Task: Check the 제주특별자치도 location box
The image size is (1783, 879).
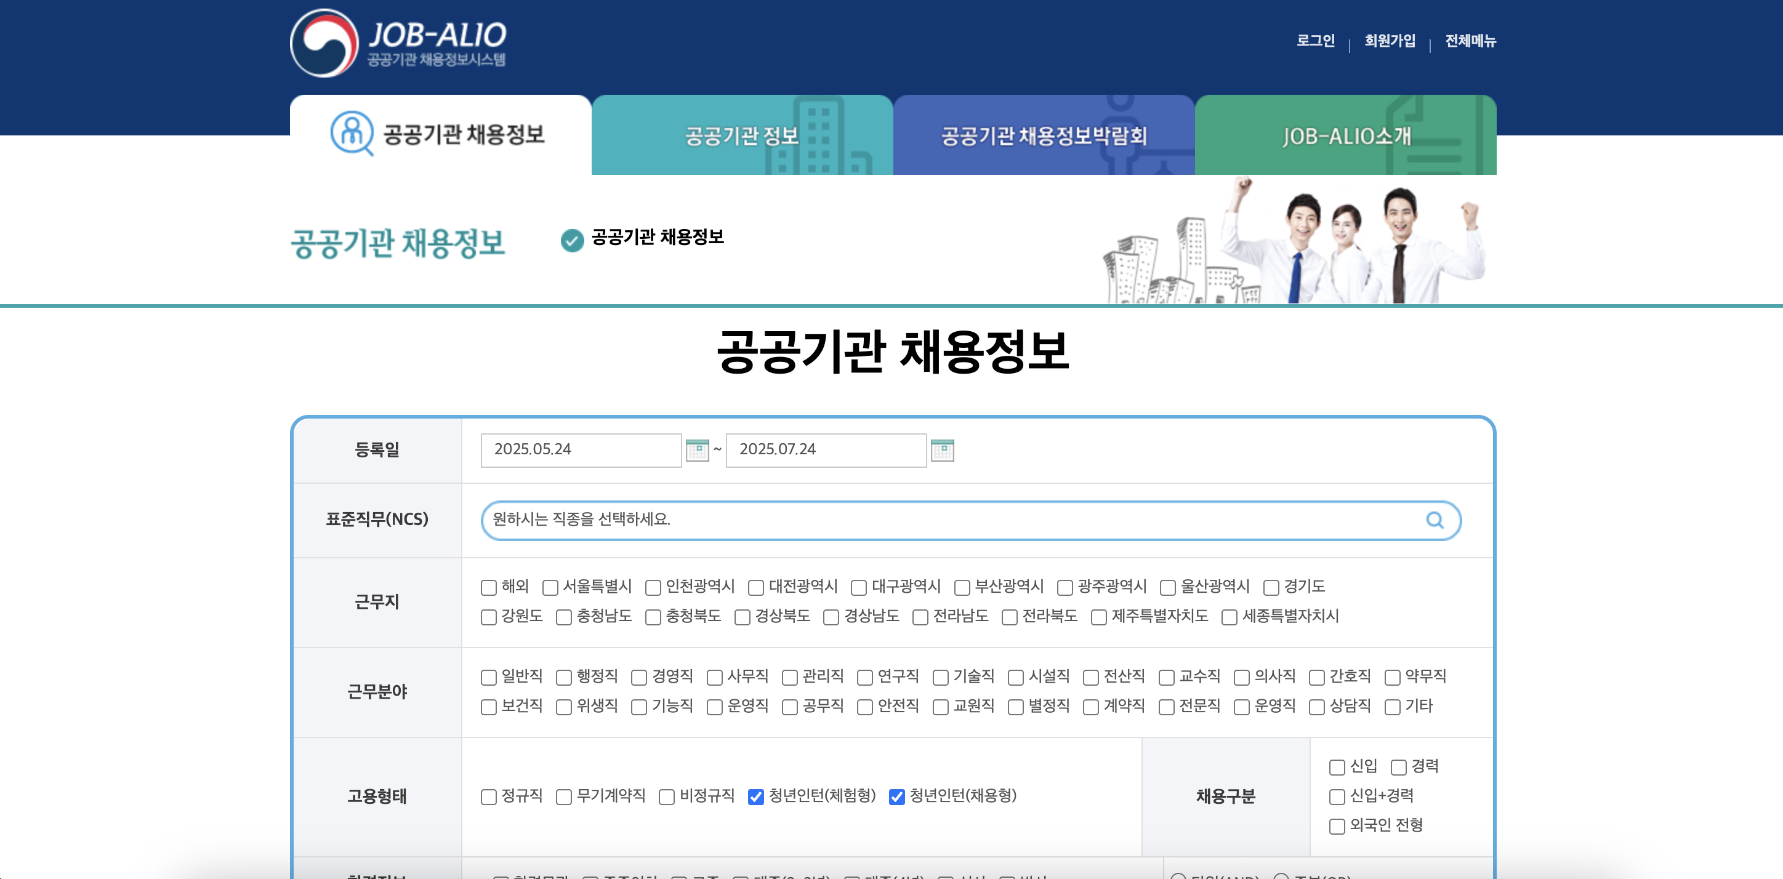Action: click(x=1098, y=617)
